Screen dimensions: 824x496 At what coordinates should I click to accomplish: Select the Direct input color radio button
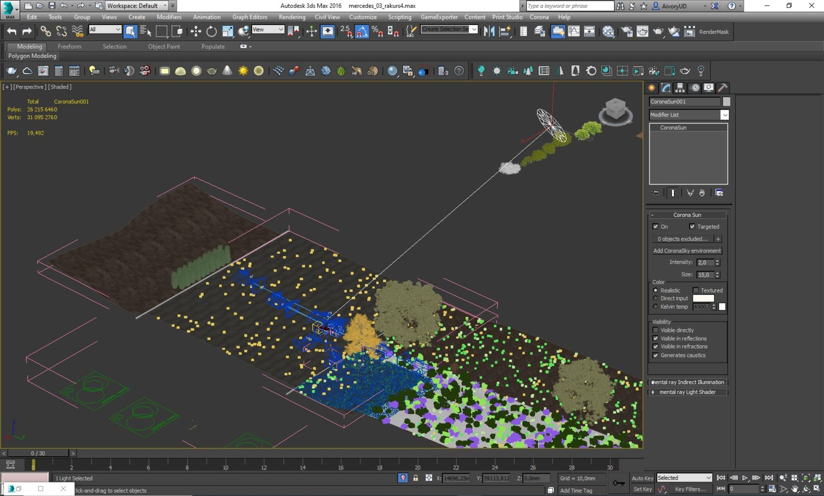tap(656, 298)
